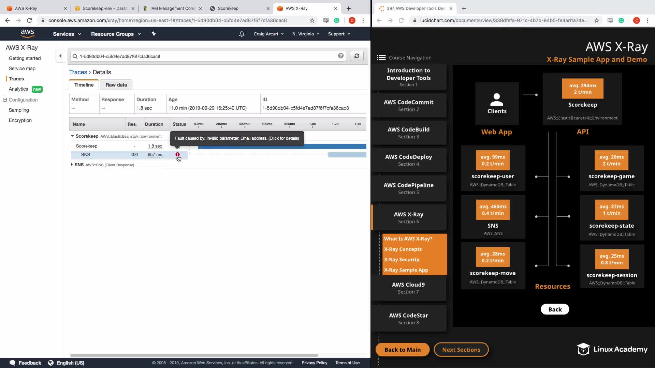This screenshot has height=368, width=655.
Task: Click the refresh trace button
Action: click(x=356, y=56)
